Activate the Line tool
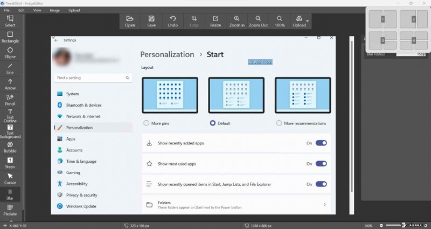 click(x=10, y=69)
